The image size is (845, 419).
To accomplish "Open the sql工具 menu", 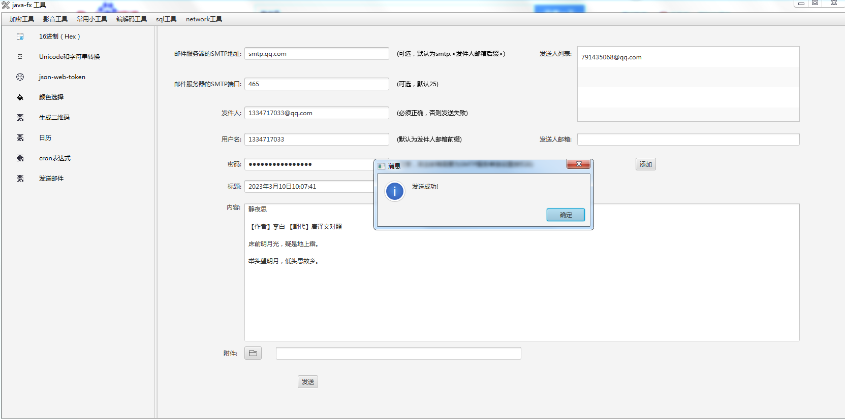I will coord(166,19).
